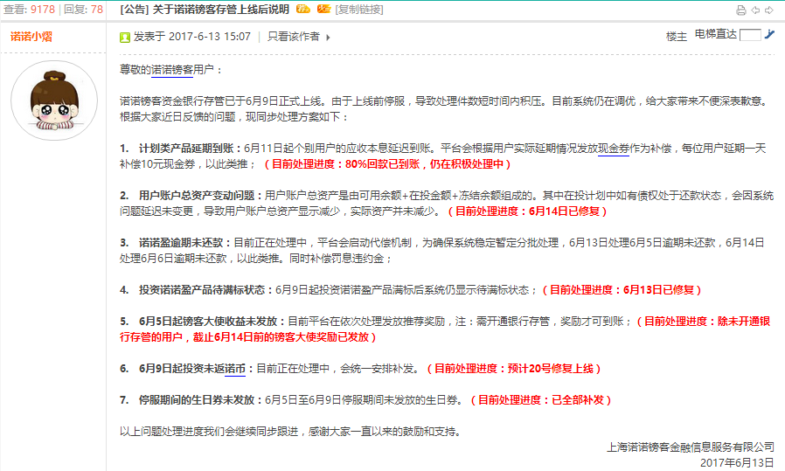Click the orange recommended badge after the title
785x471 pixels.
point(302,9)
